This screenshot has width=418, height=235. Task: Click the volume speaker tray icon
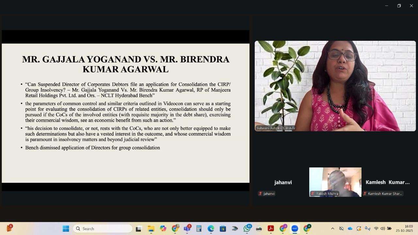pyautogui.click(x=382, y=229)
